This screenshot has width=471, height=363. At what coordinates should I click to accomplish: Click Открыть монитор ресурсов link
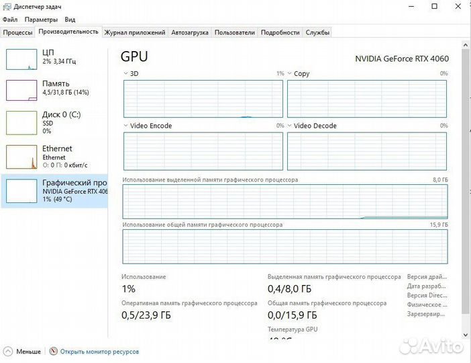pyautogui.click(x=99, y=352)
